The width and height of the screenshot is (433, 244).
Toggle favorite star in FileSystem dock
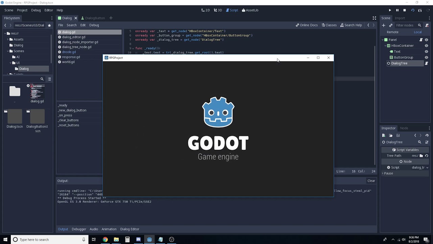point(49,25)
